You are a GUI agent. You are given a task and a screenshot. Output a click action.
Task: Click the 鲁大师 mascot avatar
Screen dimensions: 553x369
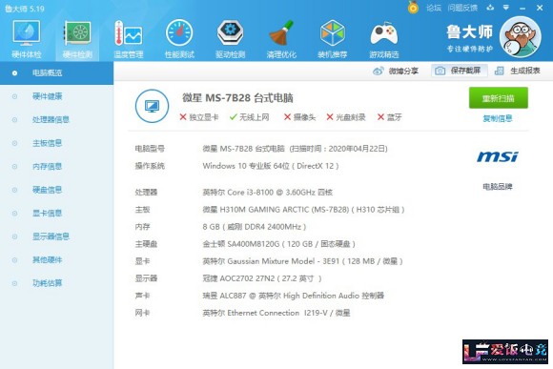(521, 37)
